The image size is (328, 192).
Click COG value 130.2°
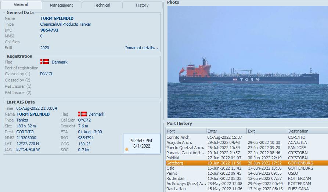[84, 144]
